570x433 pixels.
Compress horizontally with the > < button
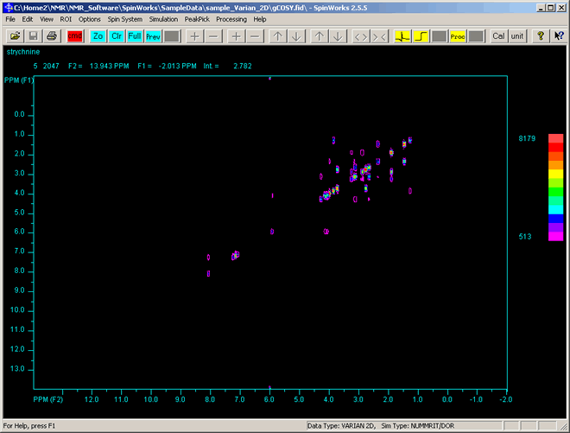379,36
